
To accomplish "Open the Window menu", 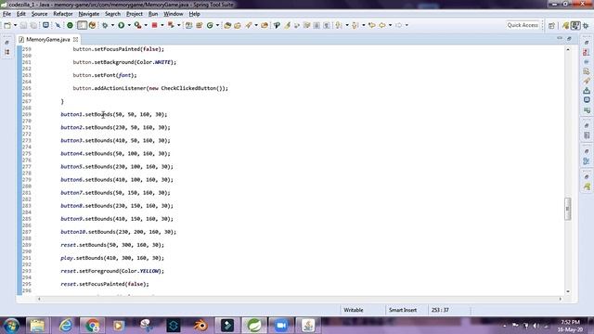I will pos(174,14).
